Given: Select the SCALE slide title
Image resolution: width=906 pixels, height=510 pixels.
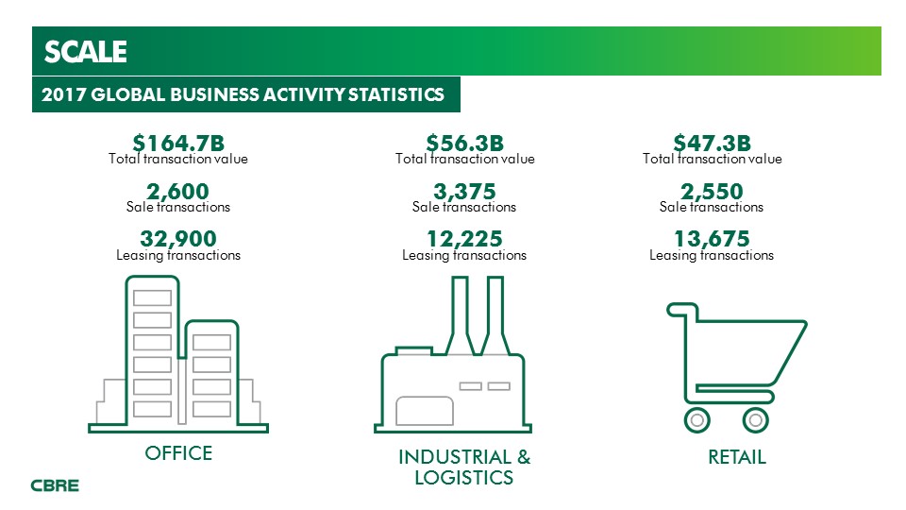Looking at the screenshot, I should click(86, 52).
